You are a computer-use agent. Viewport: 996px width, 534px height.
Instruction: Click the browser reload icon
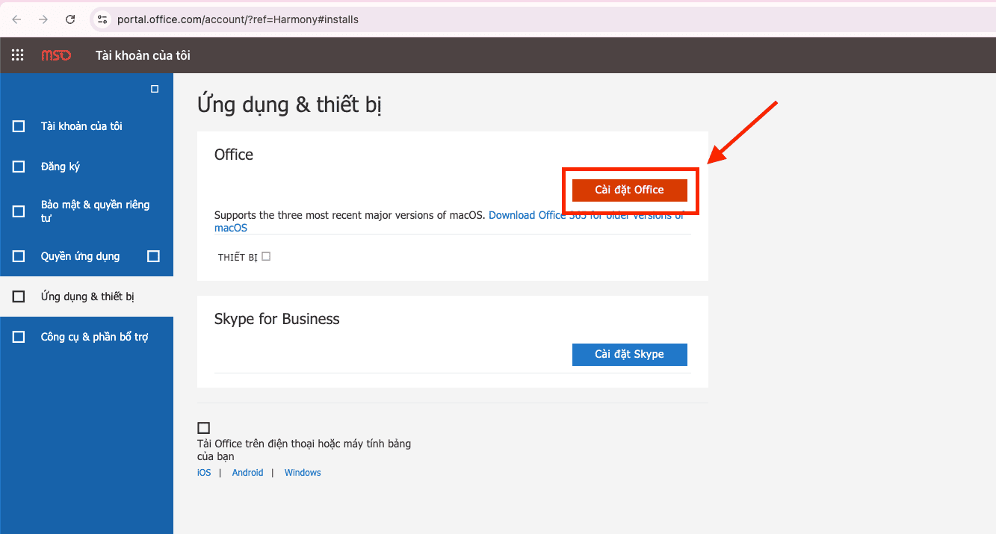(70, 19)
